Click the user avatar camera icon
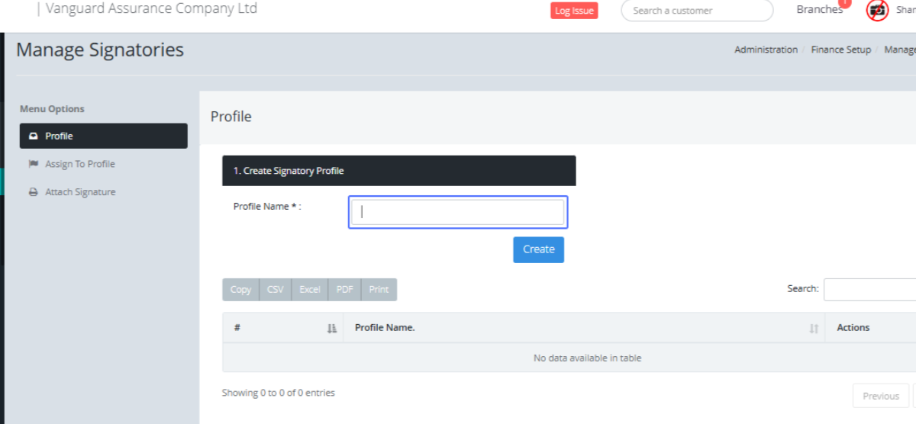 pyautogui.click(x=877, y=11)
